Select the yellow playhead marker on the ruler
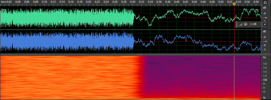The image size is (271, 100). (234, 4)
